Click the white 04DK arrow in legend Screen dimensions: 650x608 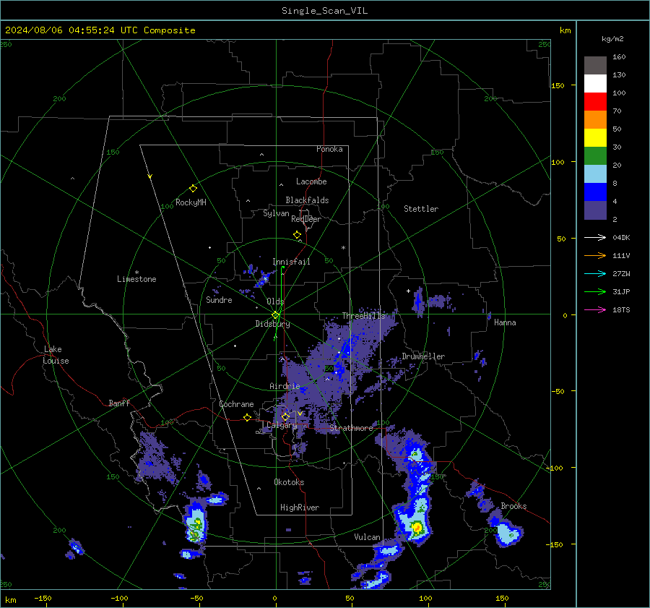[x=595, y=237]
